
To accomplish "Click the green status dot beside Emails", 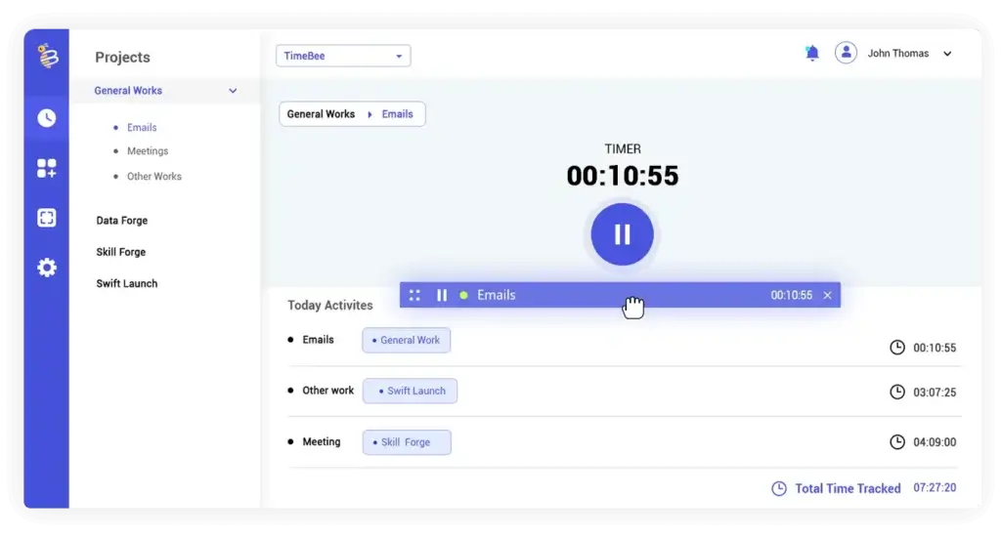I will (464, 295).
